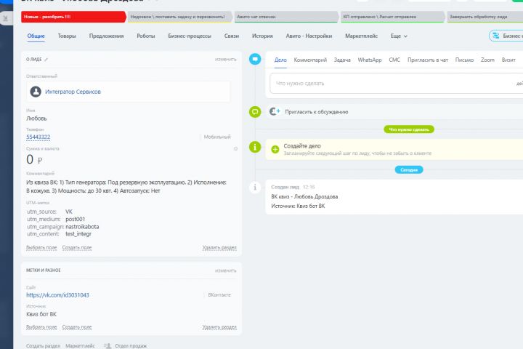The width and height of the screenshot is (523, 349).
Task: Click the Бизнес-процессы button icon
Action: (496, 36)
